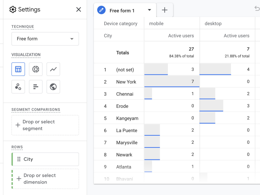Close the Settings panel
Viewport: 260px width, 195px height.
[x=79, y=9]
